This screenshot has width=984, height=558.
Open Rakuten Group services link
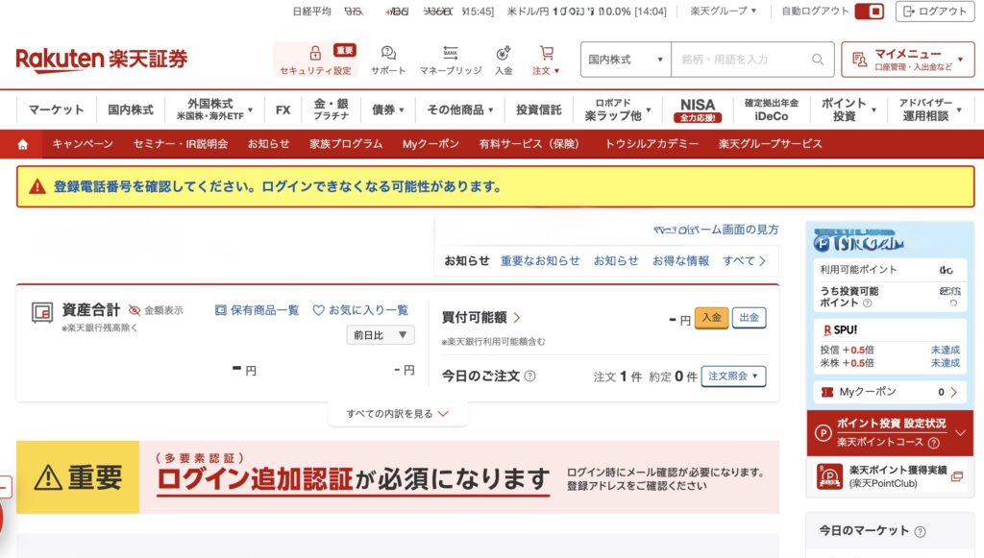(770, 144)
